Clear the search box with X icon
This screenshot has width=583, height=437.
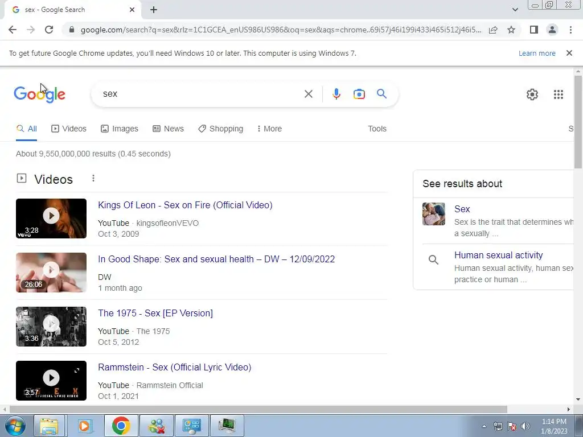[308, 94]
